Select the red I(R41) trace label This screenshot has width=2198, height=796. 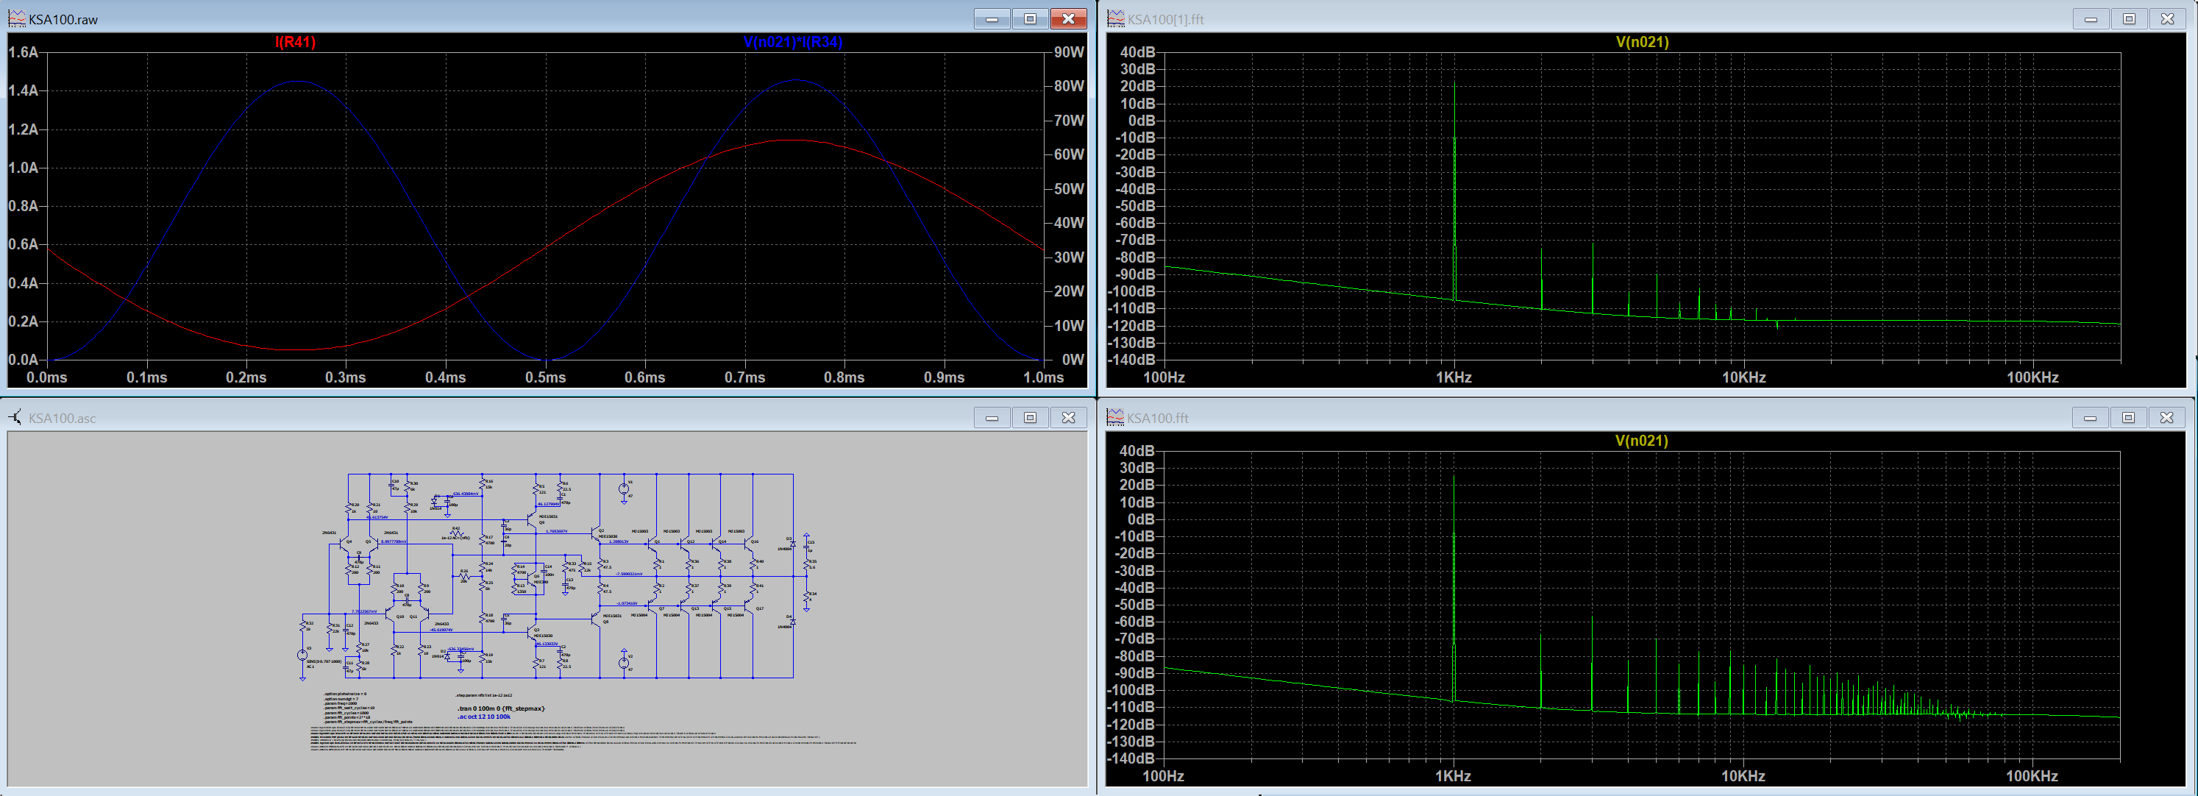[295, 42]
